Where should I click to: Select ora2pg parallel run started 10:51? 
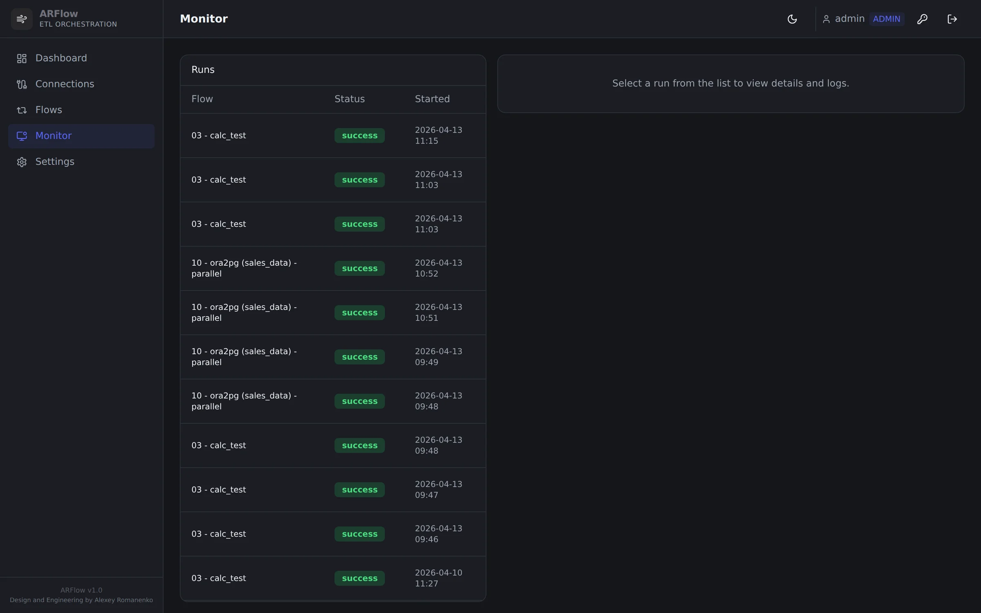[x=333, y=312]
